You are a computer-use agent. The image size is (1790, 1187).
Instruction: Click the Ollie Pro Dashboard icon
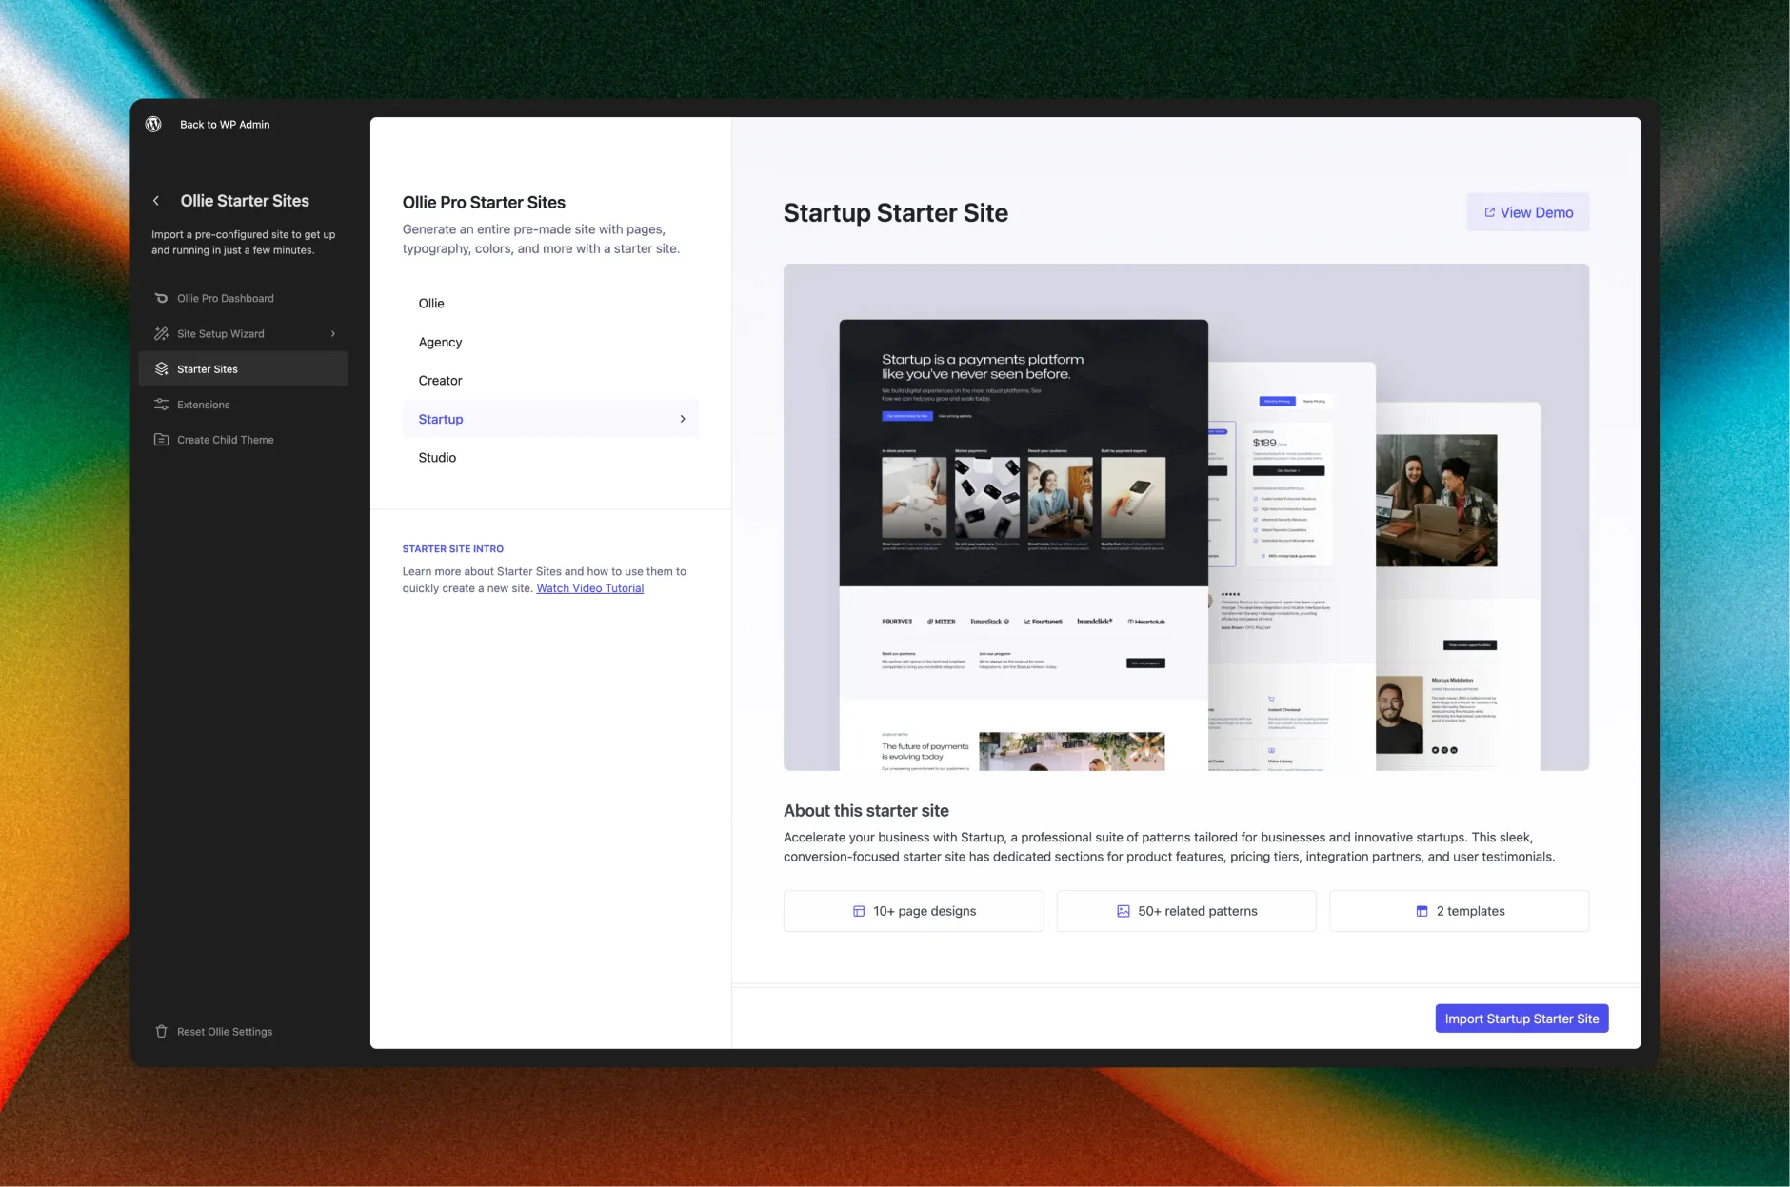click(161, 298)
